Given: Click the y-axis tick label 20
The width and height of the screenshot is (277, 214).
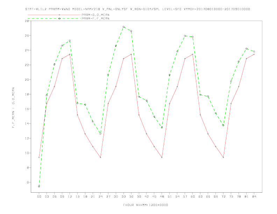Looking at the screenshot, I should click(27, 79).
